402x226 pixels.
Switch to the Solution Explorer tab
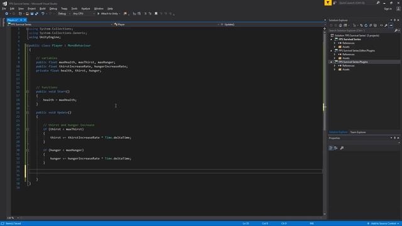[338, 132]
